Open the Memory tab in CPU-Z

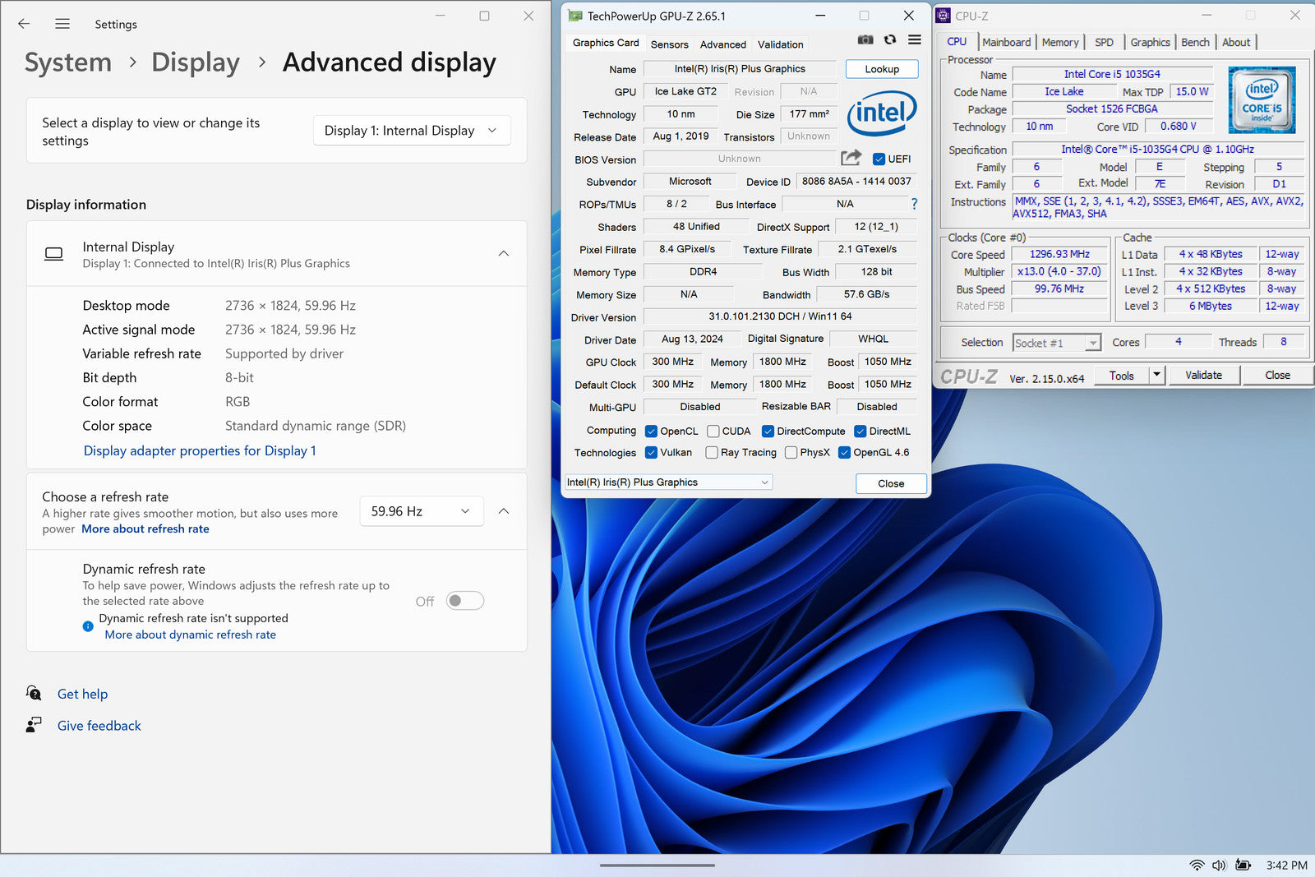(x=1060, y=42)
